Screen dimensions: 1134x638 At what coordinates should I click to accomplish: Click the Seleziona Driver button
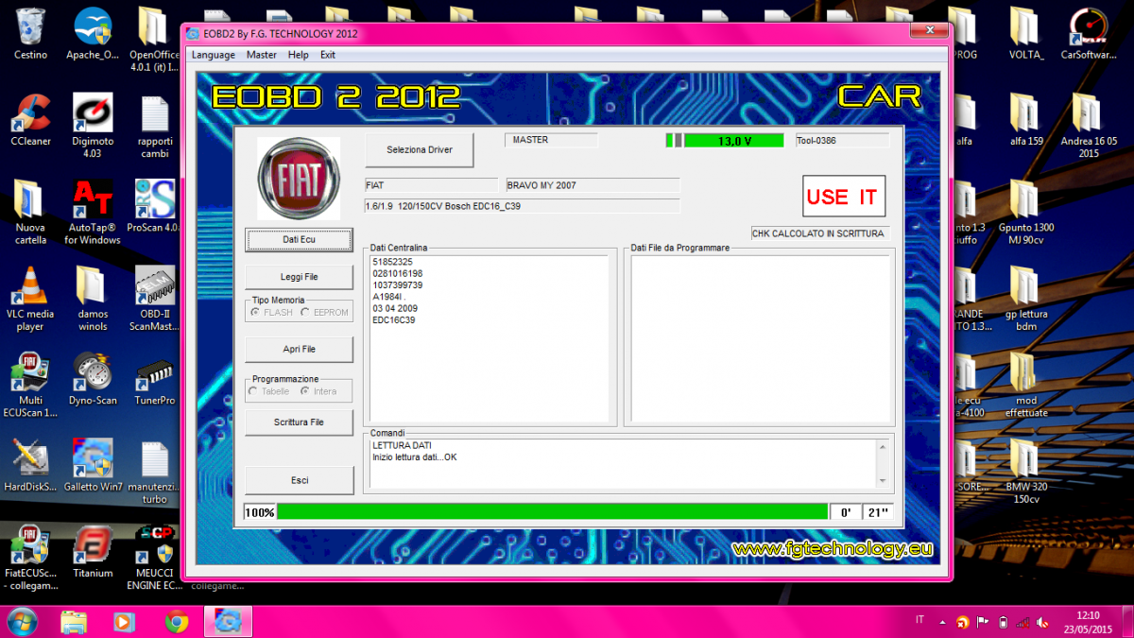click(420, 149)
